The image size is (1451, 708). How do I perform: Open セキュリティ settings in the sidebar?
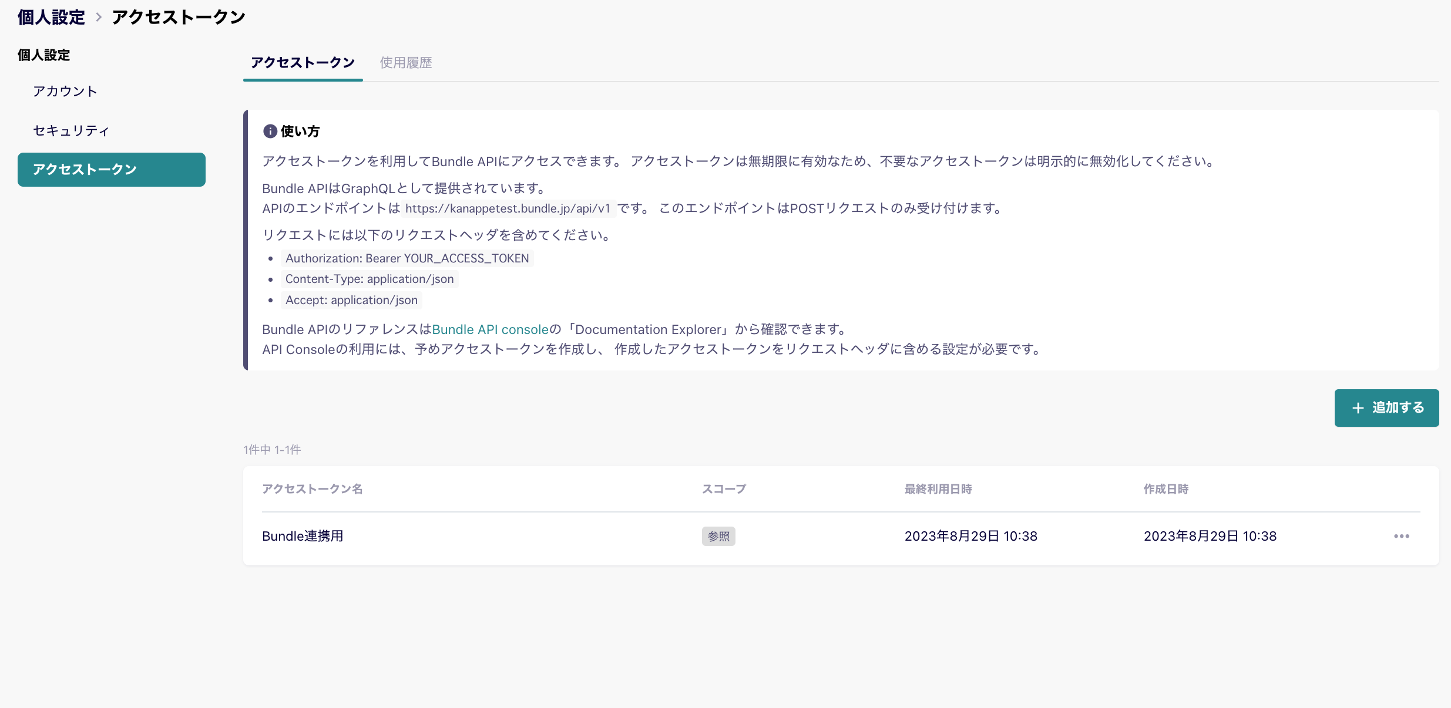70,130
